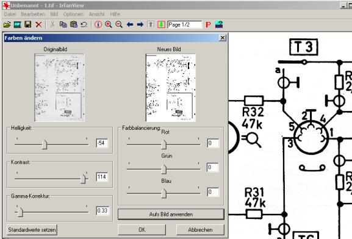Viewport: 352px width, 239px height.
Task: Close the Farben ändern dialog
Action: (x=222, y=38)
